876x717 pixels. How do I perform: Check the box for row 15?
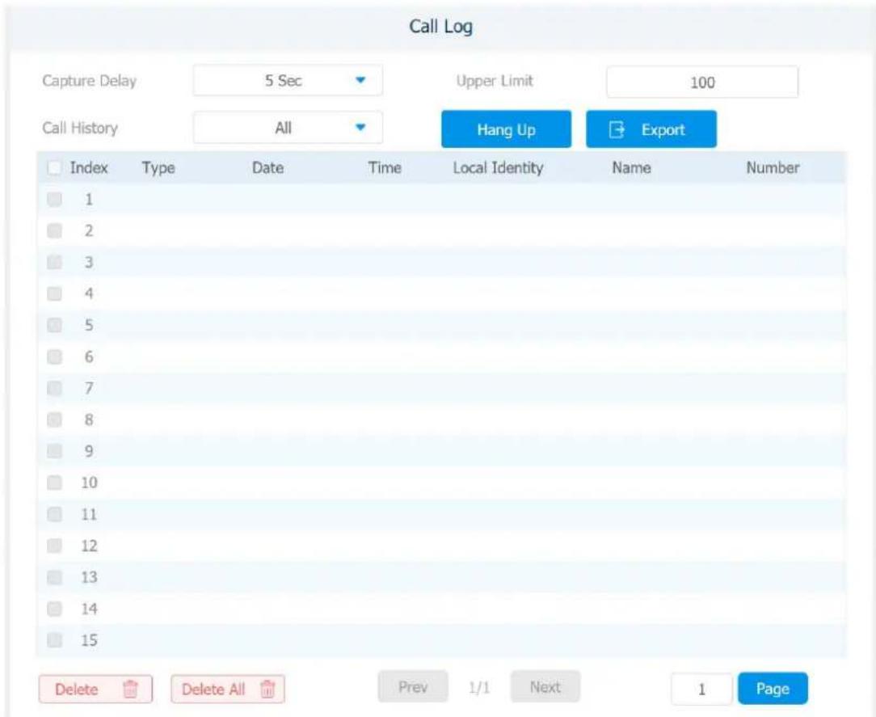54,640
